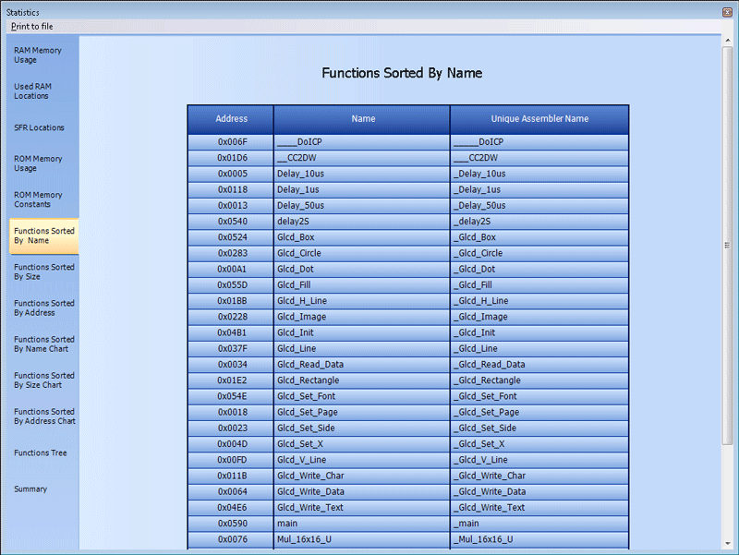Select address cell 0x01D6
The width and height of the screenshot is (739, 555).
231,158
